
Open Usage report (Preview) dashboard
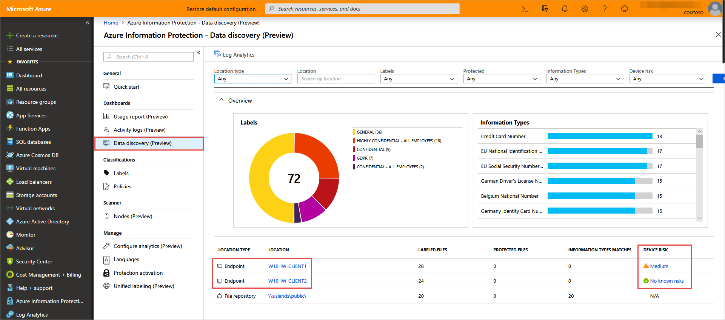coord(140,117)
